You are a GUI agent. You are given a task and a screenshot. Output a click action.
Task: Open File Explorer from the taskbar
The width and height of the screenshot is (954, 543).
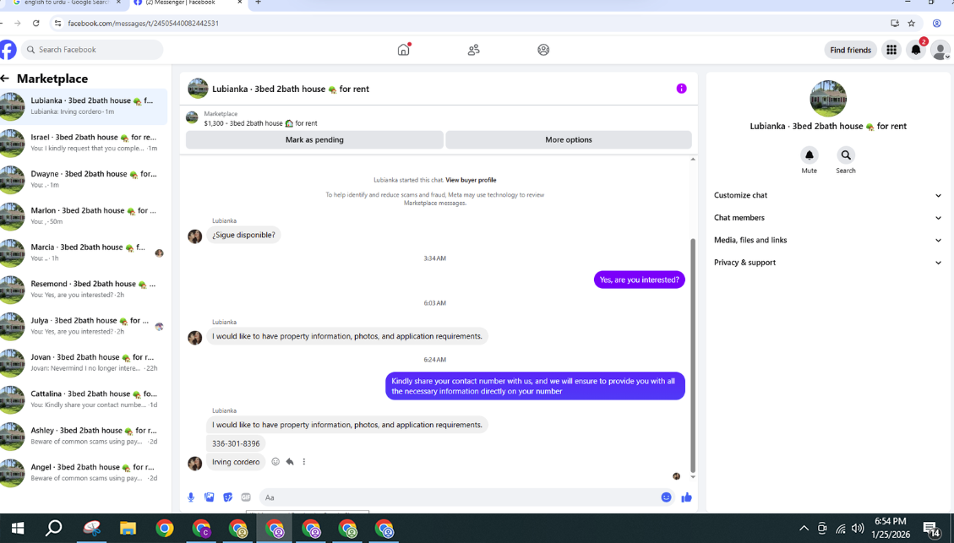[x=128, y=529]
